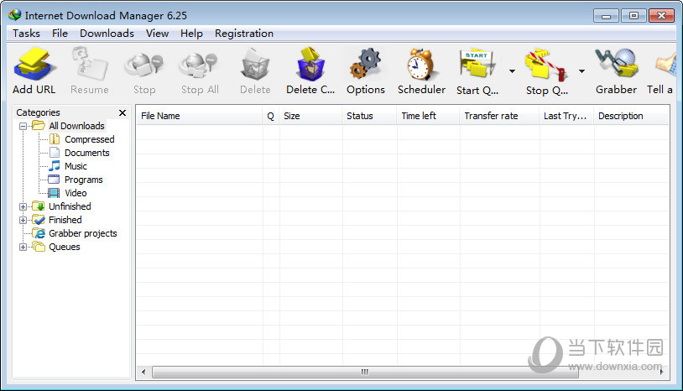Select the Music text label
The height and width of the screenshot is (391, 683).
point(76,166)
